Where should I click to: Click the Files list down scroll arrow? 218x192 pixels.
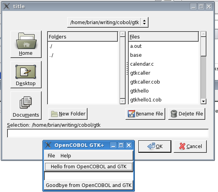(203, 101)
